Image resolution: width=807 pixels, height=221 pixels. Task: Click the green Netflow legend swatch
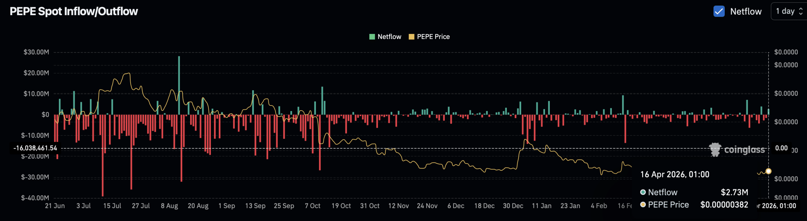(x=372, y=37)
